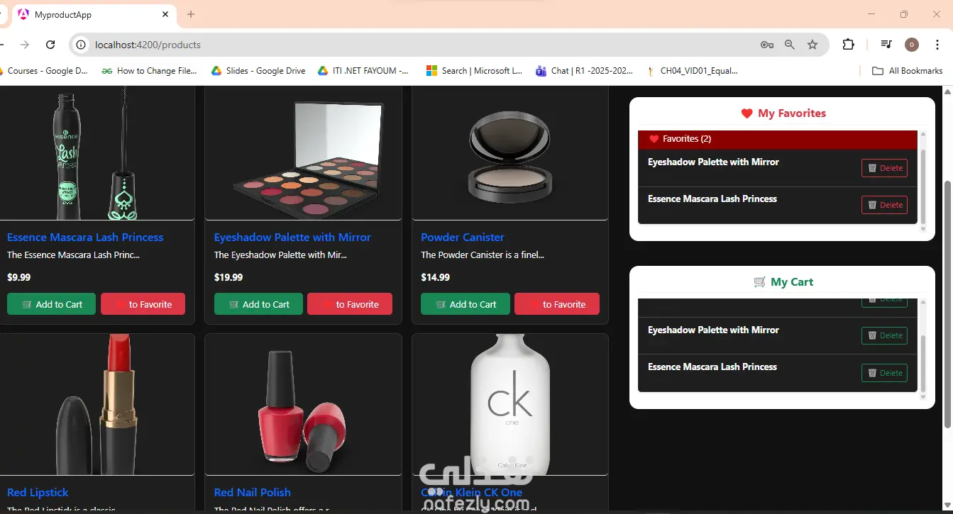Open the saved passwords key icon
The height and width of the screenshot is (514, 953).
tap(767, 45)
